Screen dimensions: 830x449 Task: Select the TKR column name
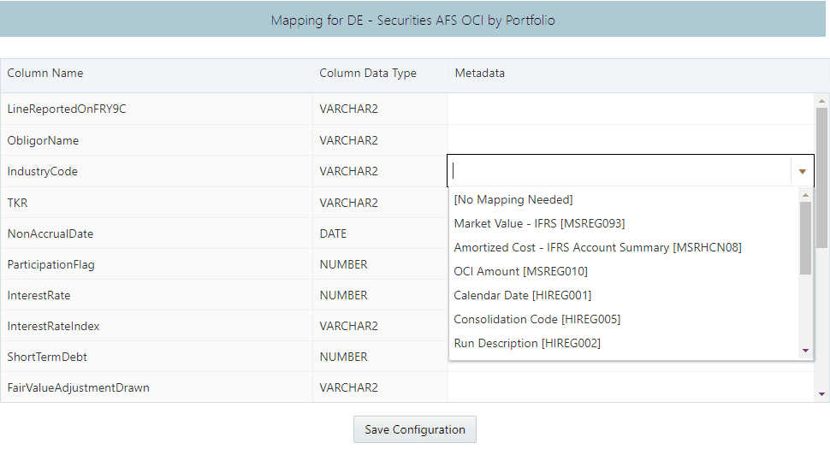pyautogui.click(x=17, y=203)
